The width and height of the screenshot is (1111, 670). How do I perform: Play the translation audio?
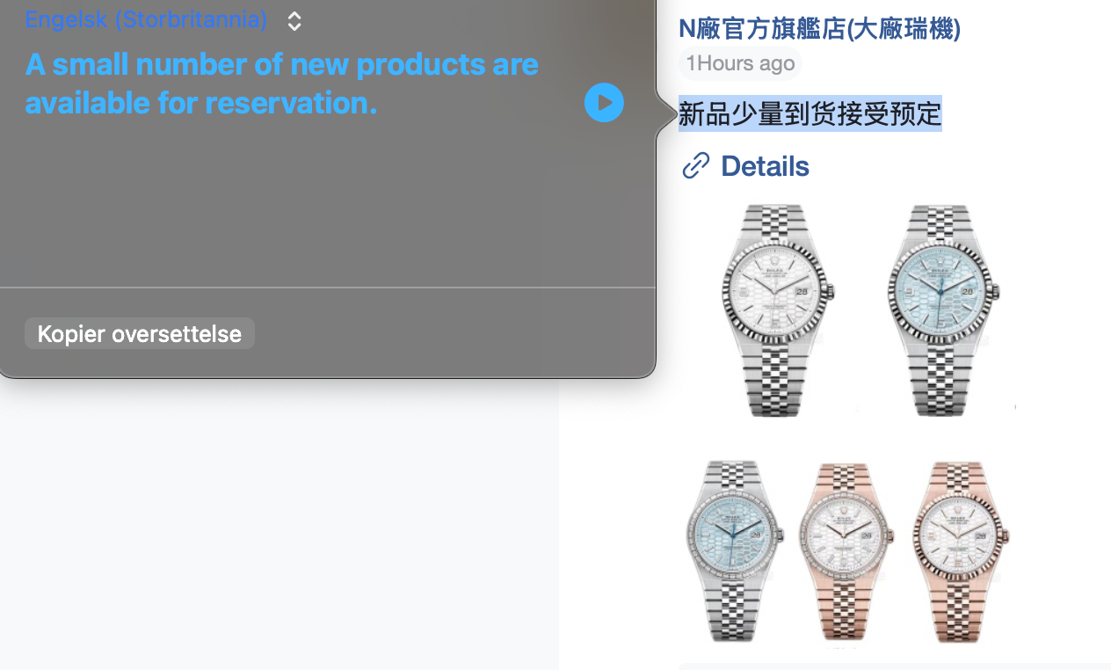tap(604, 103)
